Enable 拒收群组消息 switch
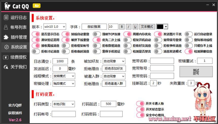 point(97,46)
